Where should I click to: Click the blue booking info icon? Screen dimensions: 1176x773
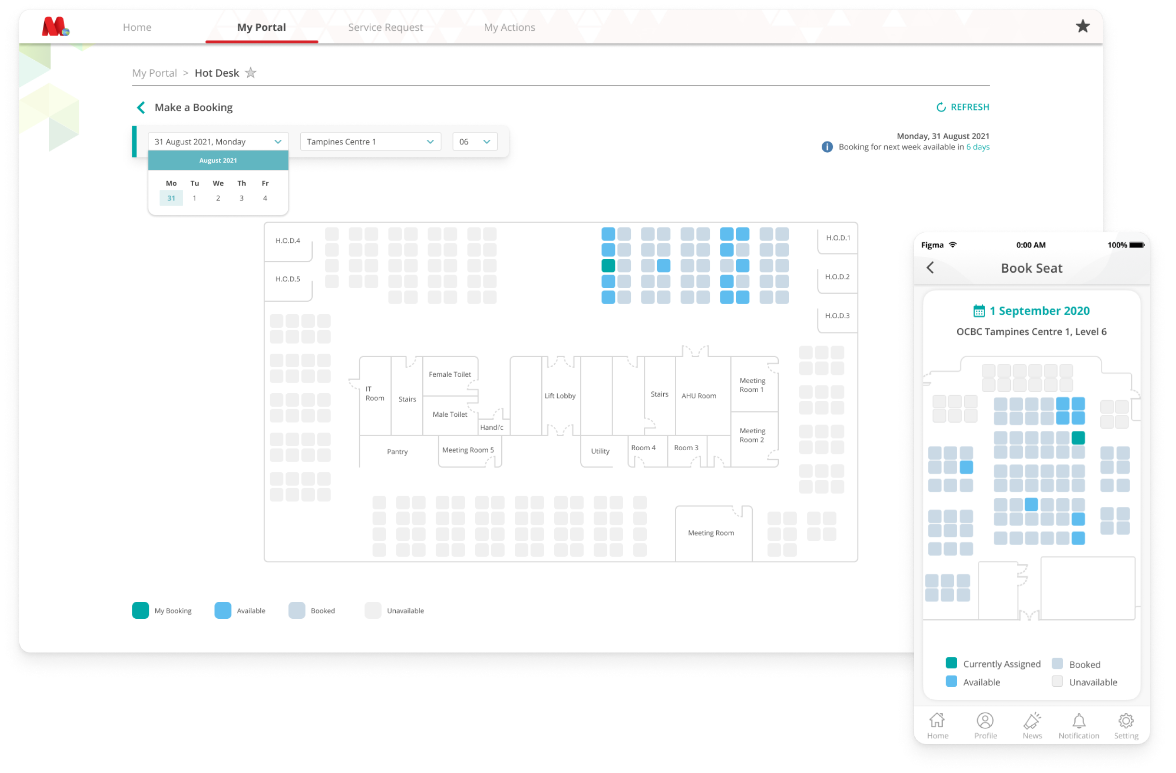point(827,147)
